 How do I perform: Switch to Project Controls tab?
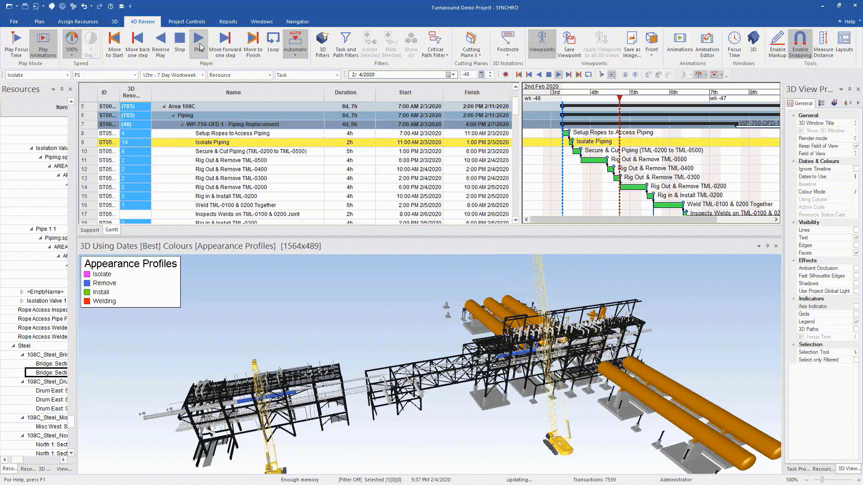(187, 22)
